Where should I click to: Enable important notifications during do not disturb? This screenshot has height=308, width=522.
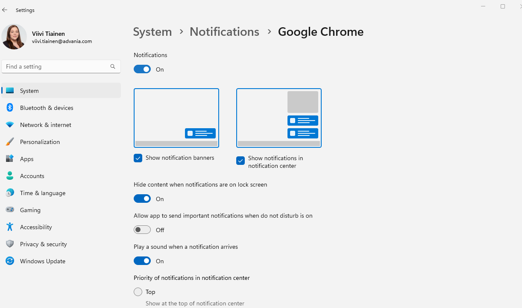(x=142, y=230)
